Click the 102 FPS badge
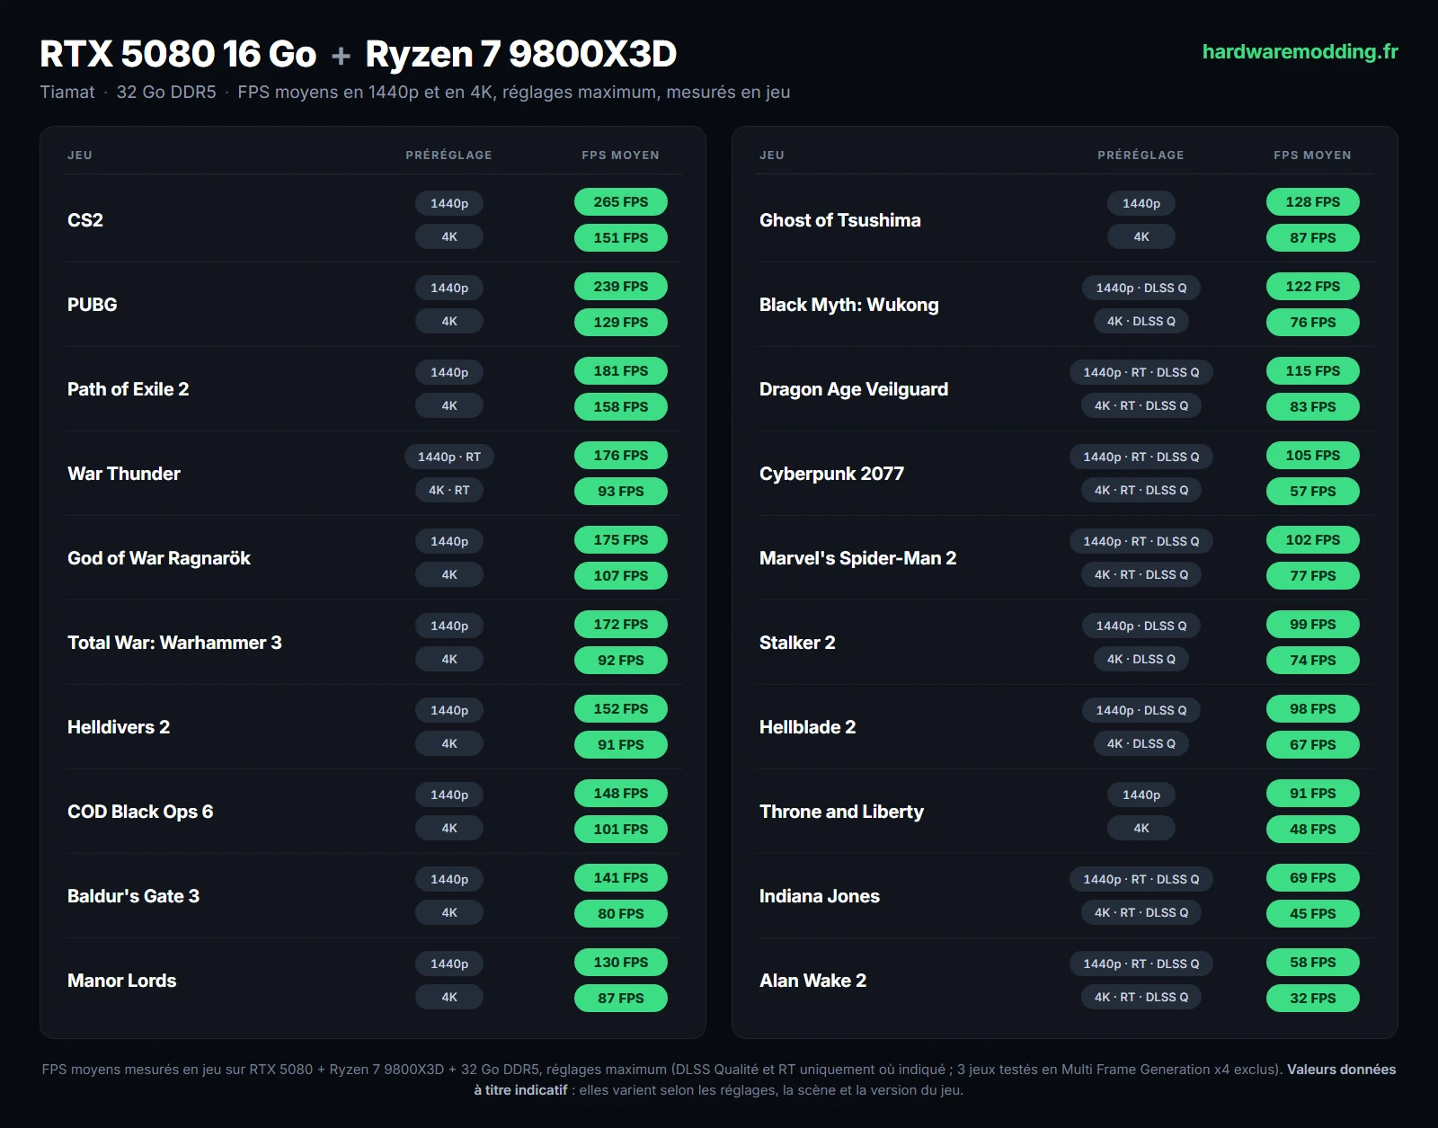1438x1128 pixels. (1313, 540)
